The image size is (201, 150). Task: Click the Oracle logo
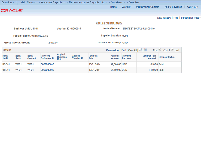tap(11, 10)
